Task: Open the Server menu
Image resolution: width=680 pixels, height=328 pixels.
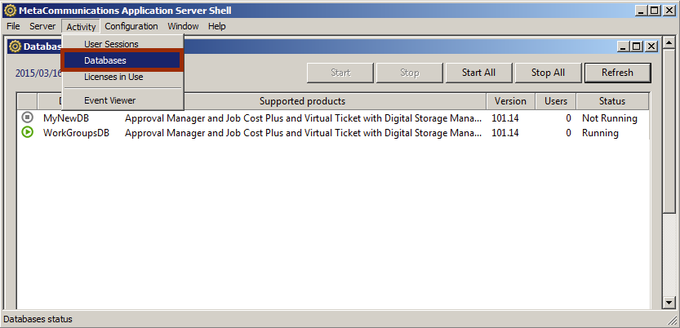Action: click(42, 26)
